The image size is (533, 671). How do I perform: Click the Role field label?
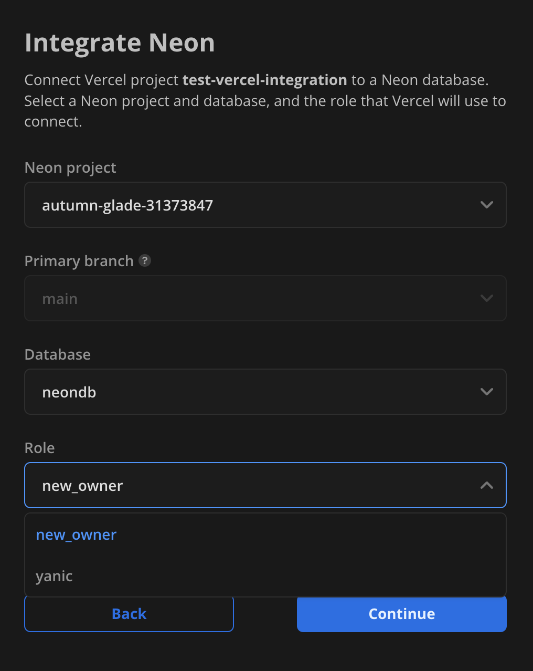tap(40, 448)
